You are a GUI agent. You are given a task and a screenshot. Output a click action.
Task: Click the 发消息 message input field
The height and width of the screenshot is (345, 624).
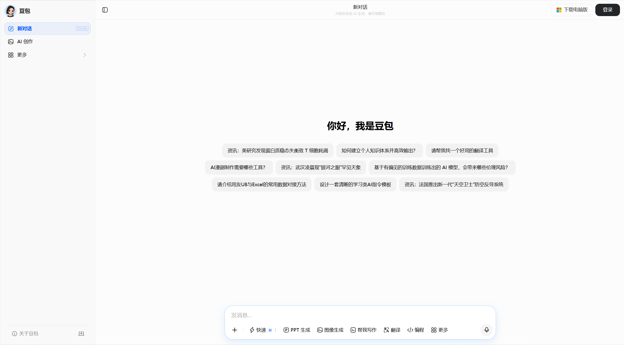click(360, 315)
